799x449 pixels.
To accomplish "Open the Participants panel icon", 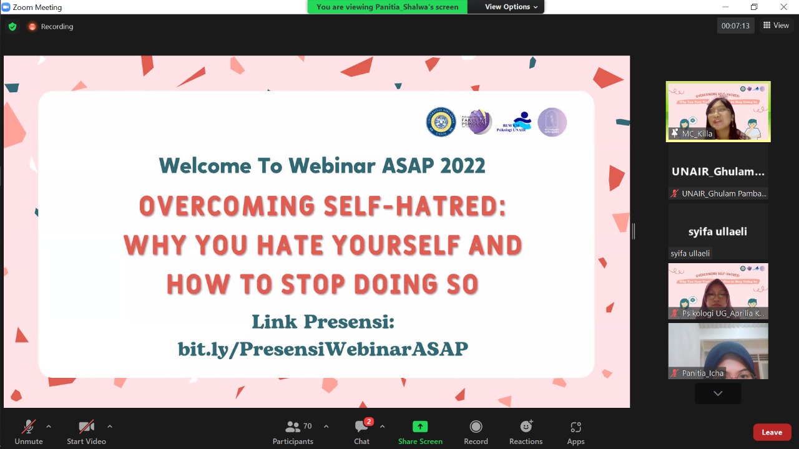I will (x=292, y=427).
